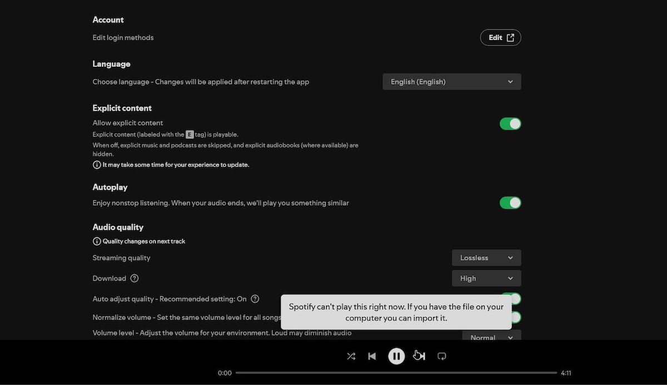Enable repeat mode
This screenshot has height=385, width=667.
(441, 356)
